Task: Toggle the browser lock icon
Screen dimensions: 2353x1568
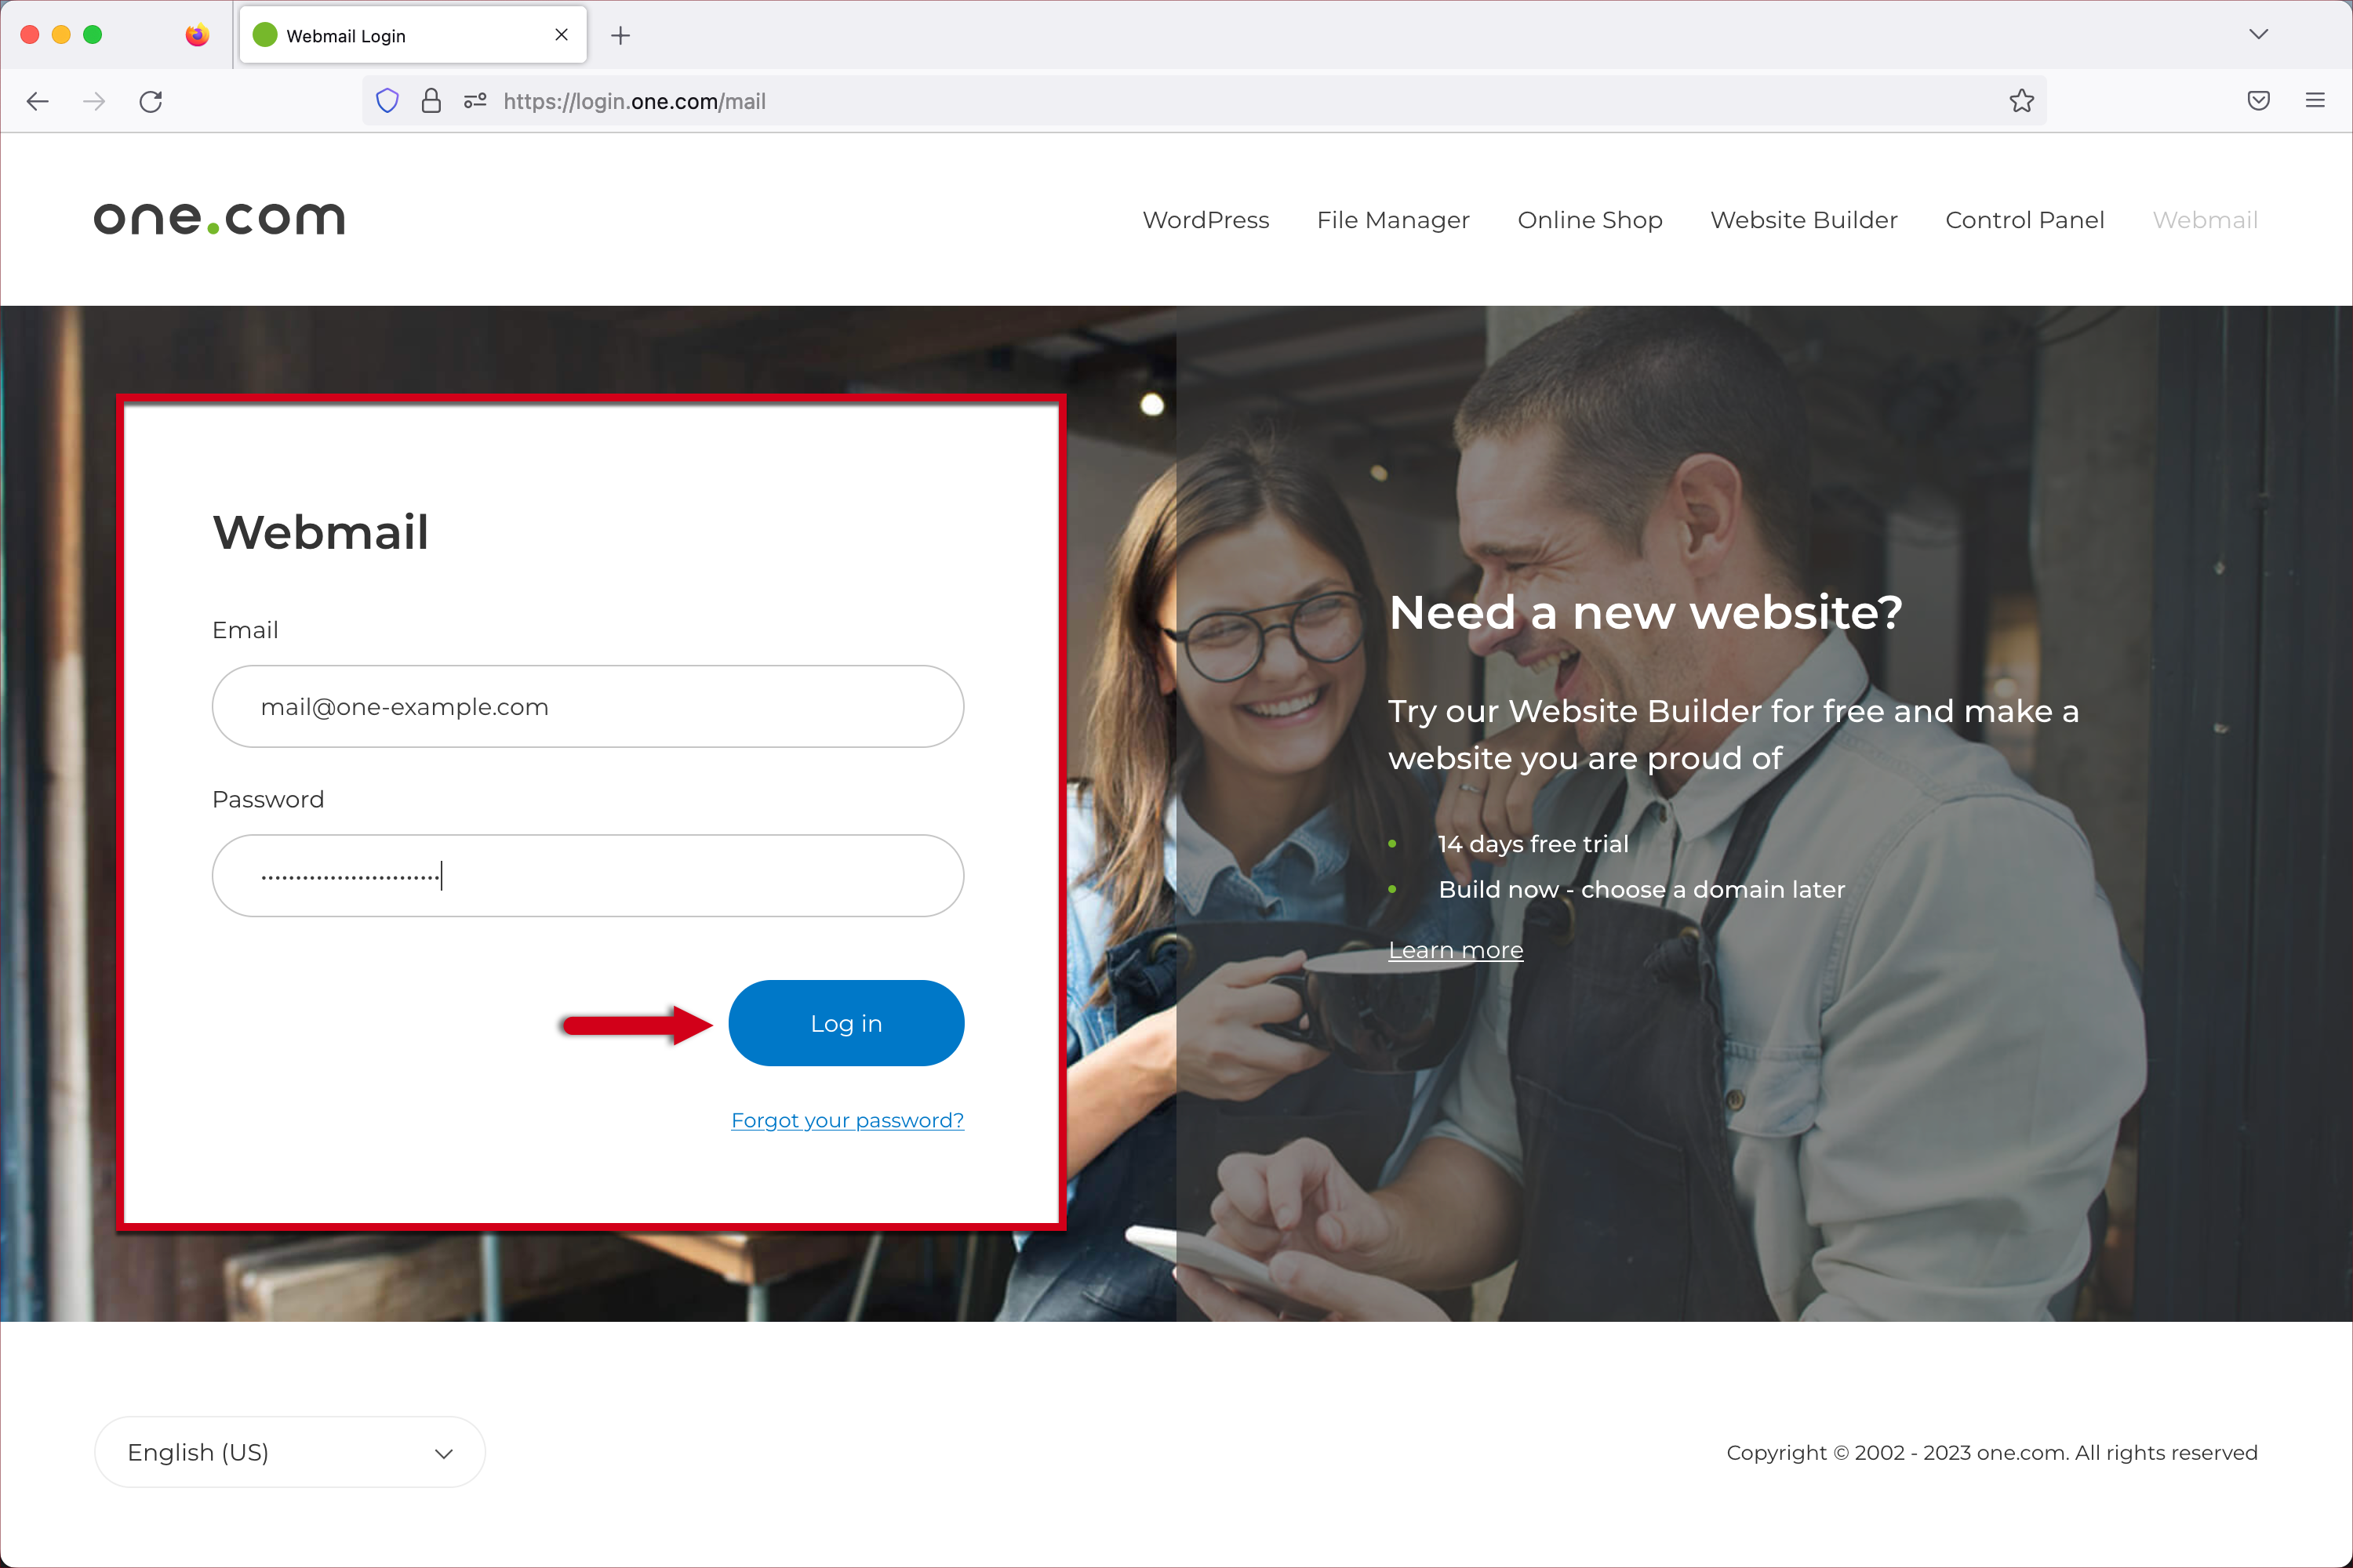Action: 432,100
